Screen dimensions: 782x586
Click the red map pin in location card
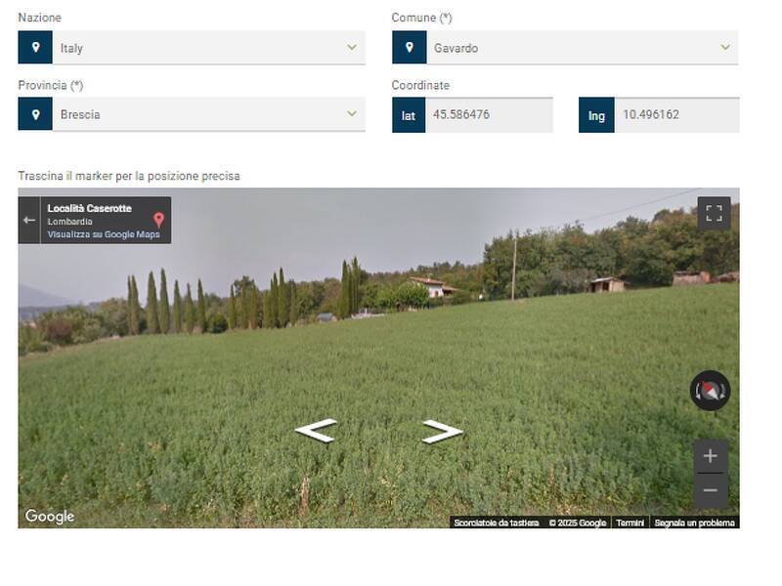coord(158,219)
